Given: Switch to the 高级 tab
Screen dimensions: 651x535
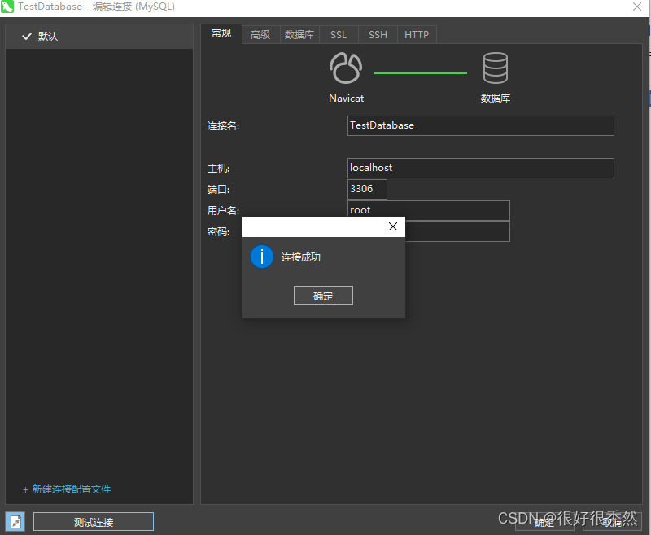Looking at the screenshot, I should click(x=260, y=35).
